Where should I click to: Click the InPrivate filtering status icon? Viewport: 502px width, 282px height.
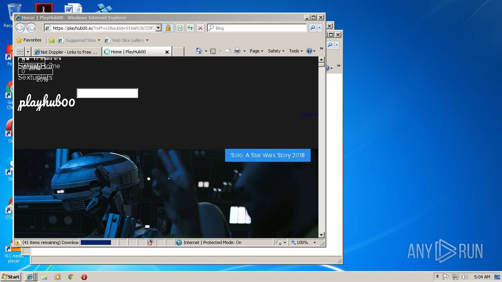point(151,242)
